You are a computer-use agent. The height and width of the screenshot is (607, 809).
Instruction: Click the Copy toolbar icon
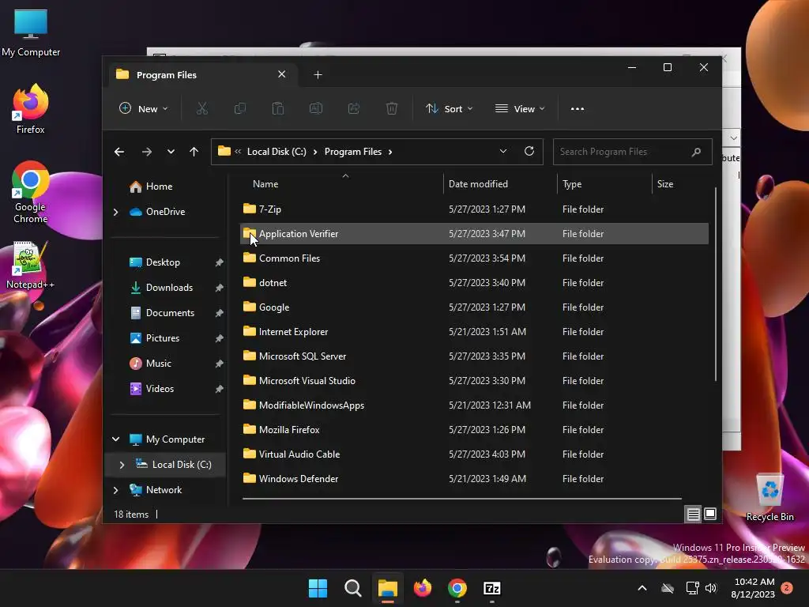[240, 108]
